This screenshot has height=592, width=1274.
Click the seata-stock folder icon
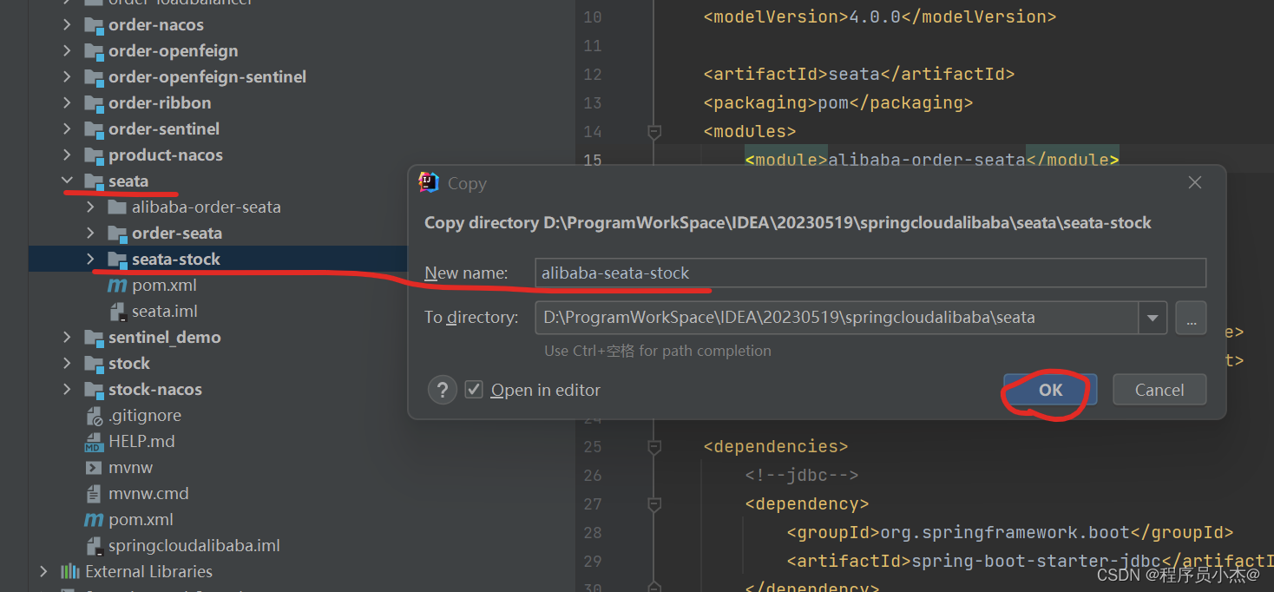[x=117, y=260]
